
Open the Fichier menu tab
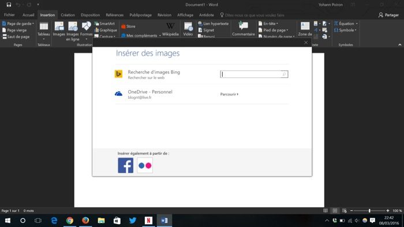point(9,15)
